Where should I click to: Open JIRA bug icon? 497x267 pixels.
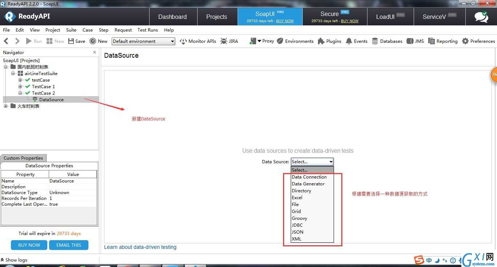point(224,41)
